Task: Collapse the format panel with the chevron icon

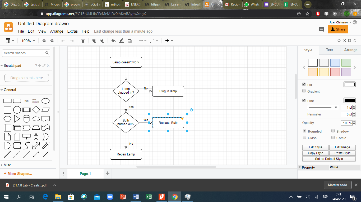Action: [x=355, y=41]
